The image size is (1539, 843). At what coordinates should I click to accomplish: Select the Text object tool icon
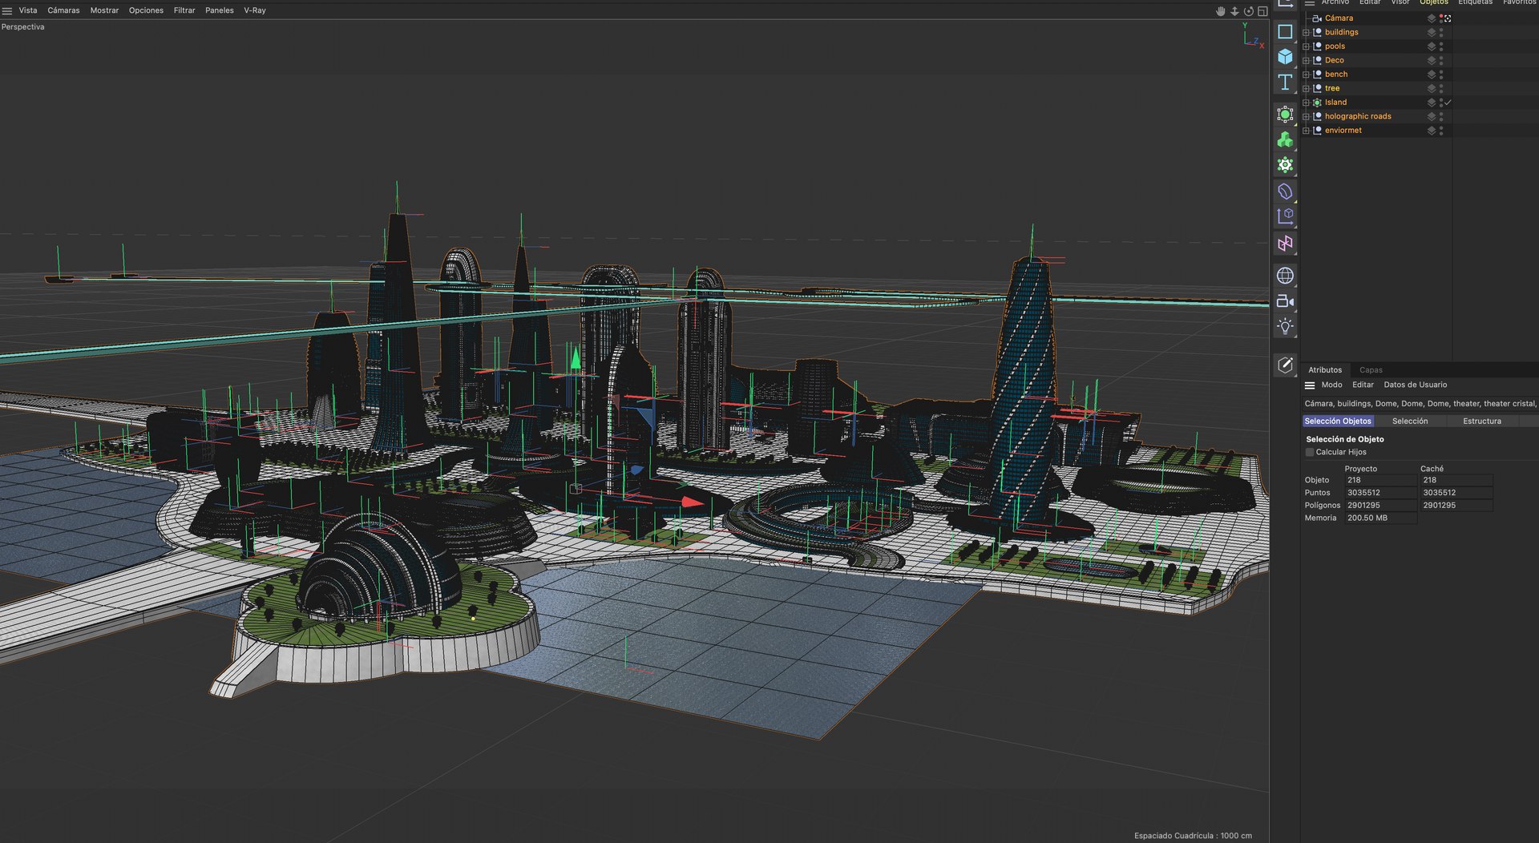1285,83
